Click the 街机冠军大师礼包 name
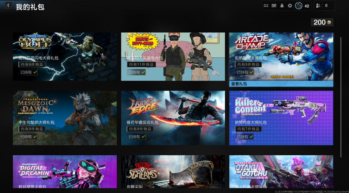The image size is (349, 193). pyautogui.click(x=251, y=58)
